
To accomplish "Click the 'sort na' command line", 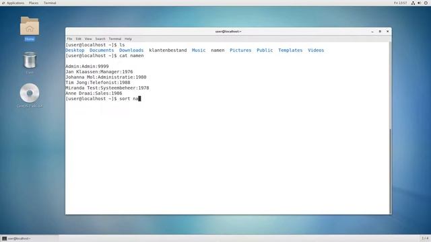I will (x=103, y=99).
